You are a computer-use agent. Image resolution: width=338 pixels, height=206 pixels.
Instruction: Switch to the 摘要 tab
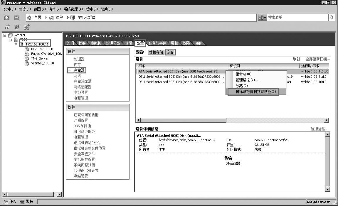click(82, 43)
